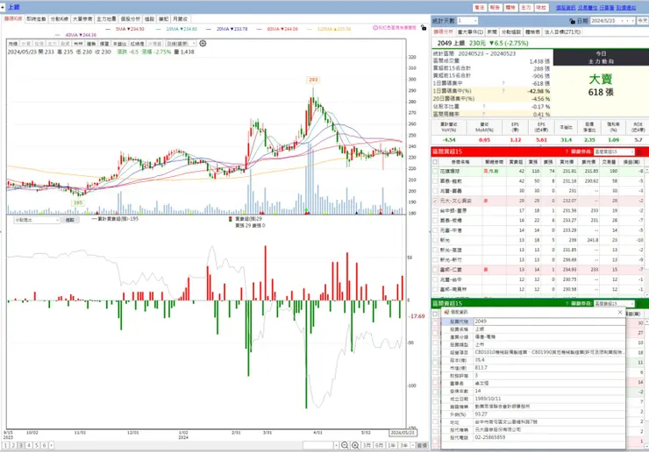Click the back arrow beside the 上銀 title
This screenshot has width=649, height=452.
(x=3, y=7)
